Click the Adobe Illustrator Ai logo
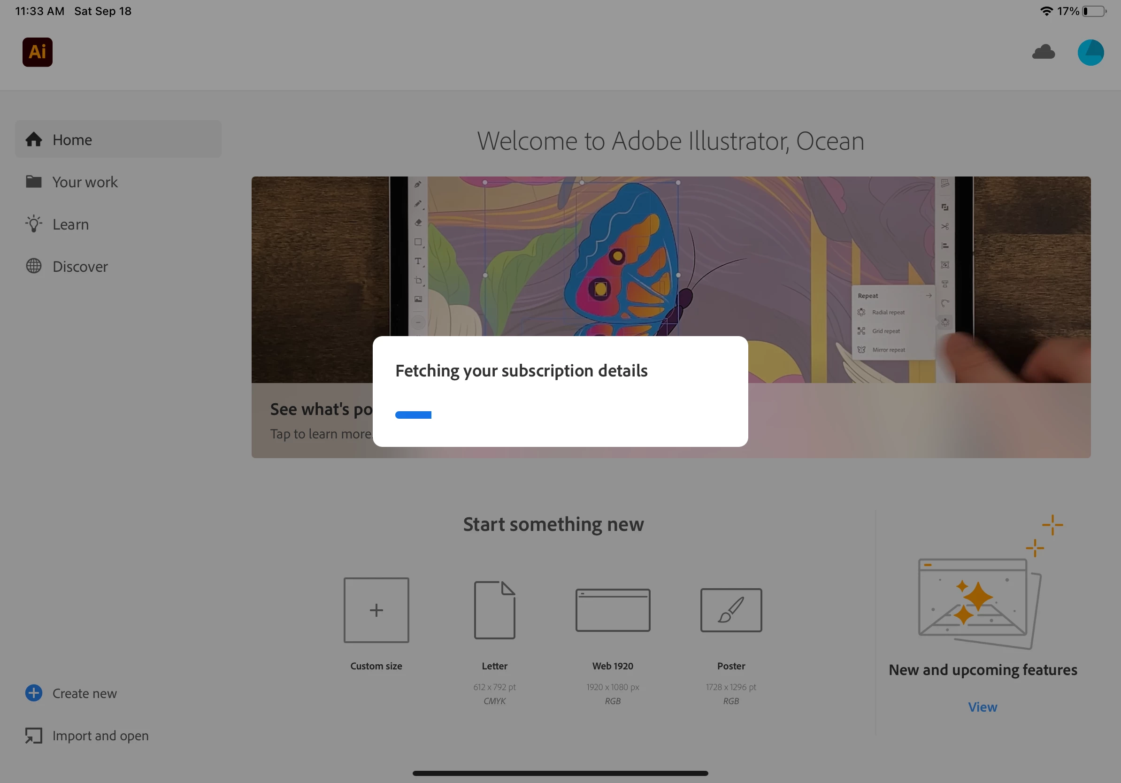Viewport: 1121px width, 783px height. [37, 52]
